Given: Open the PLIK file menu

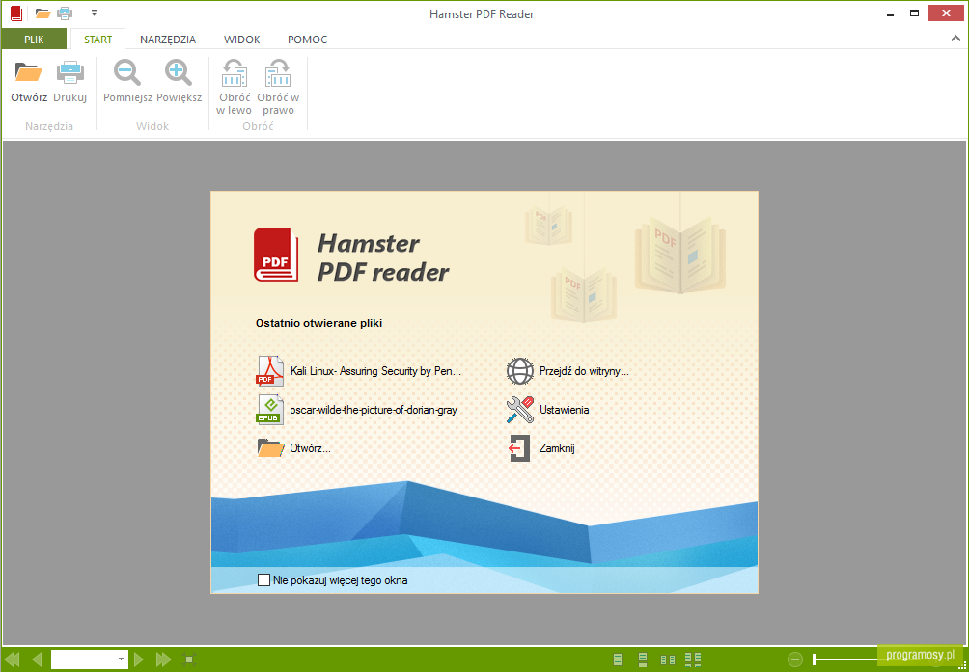Looking at the screenshot, I should click(34, 40).
